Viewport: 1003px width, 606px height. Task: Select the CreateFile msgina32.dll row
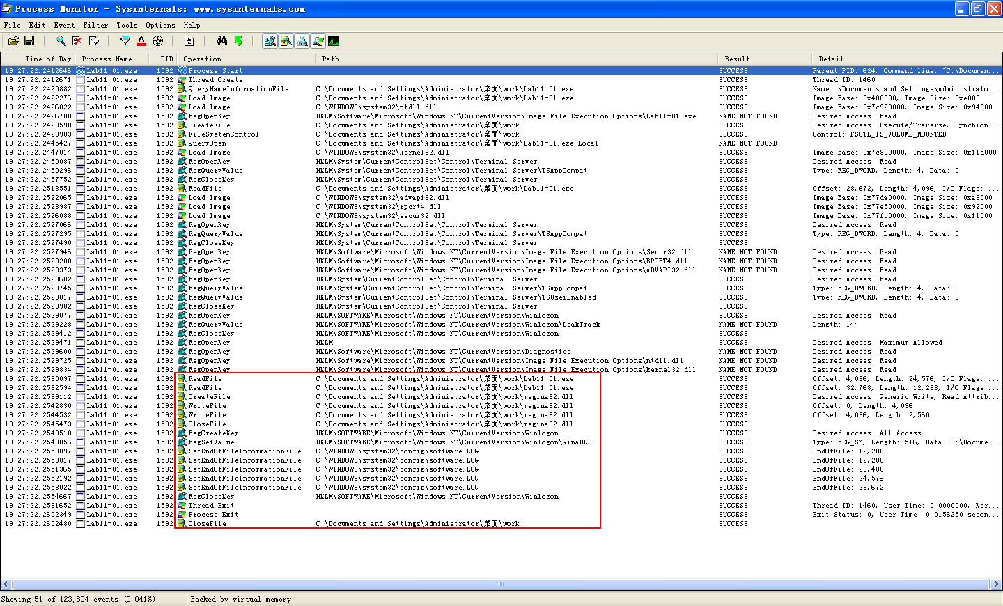pyautogui.click(x=501, y=397)
